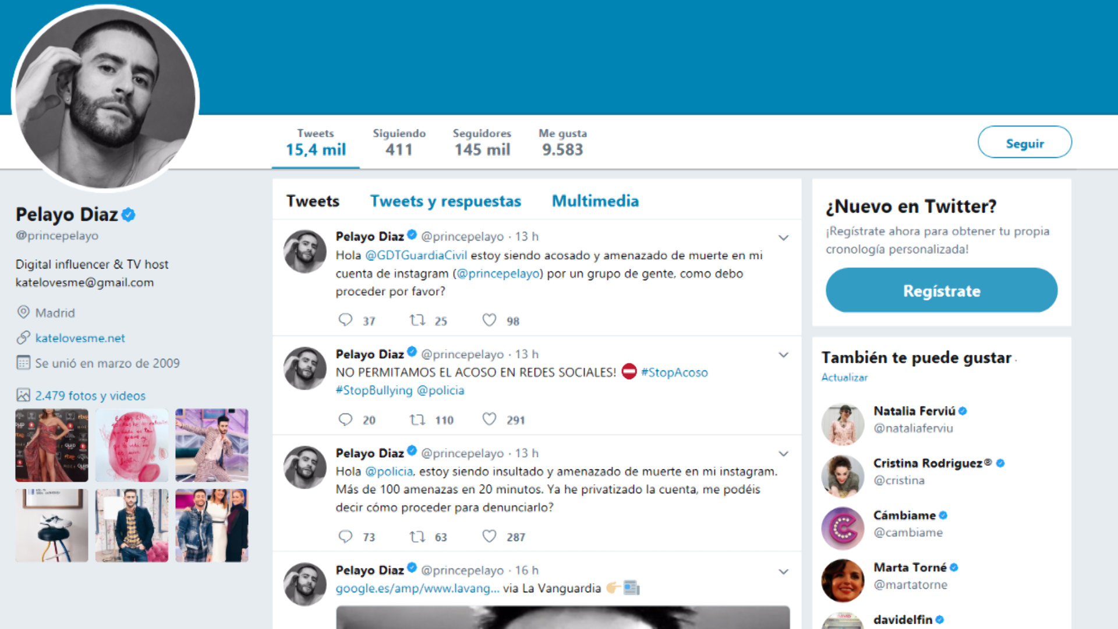Viewport: 1118px width, 629px height.
Task: Click the Regístrate sign-up button
Action: coord(942,290)
